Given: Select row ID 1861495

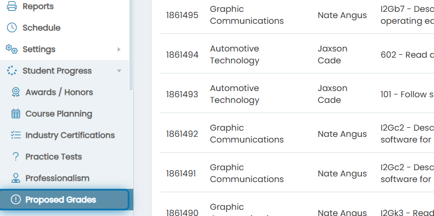Looking at the screenshot, I should tap(182, 15).
